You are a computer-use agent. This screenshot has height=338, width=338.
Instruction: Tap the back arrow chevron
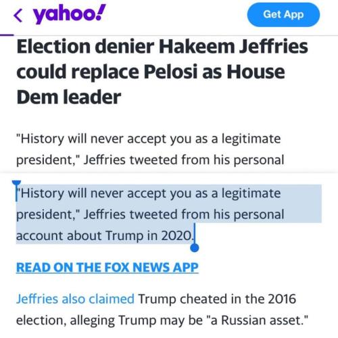18,16
